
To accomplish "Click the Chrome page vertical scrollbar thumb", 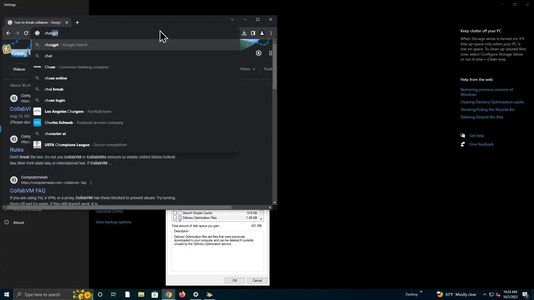I will tap(275, 67).
